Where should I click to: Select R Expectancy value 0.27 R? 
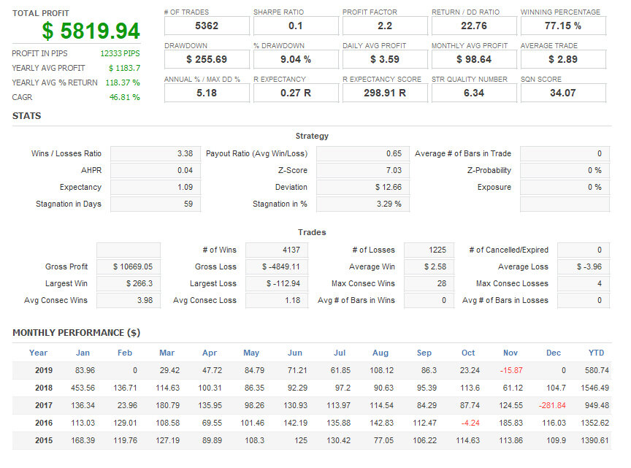click(x=296, y=93)
